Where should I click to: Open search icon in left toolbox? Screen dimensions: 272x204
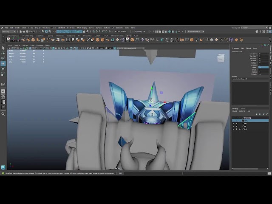[3, 114]
